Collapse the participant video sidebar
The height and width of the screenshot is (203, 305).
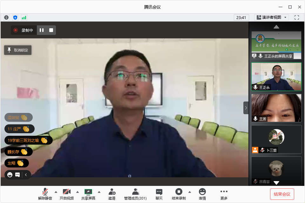pyautogui.click(x=246, y=108)
